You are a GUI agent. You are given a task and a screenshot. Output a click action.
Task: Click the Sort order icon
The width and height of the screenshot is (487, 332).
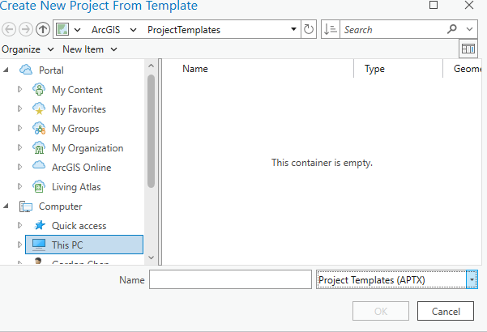pyautogui.click(x=330, y=30)
